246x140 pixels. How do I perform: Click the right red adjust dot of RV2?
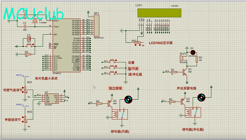pyautogui.click(x=140, y=45)
